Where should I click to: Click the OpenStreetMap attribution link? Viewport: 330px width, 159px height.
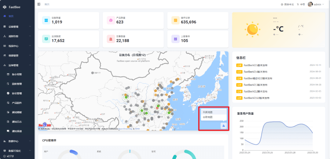point(126,129)
